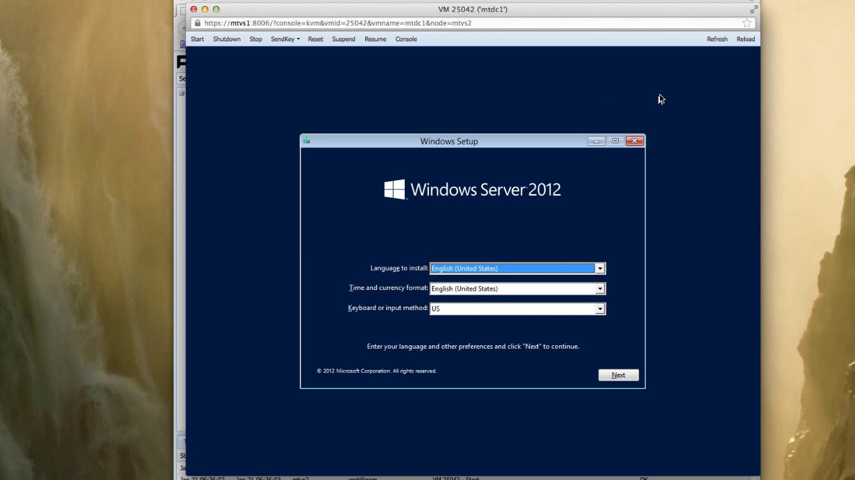Click the VM 25042 ('mtdc1') window title

[473, 9]
